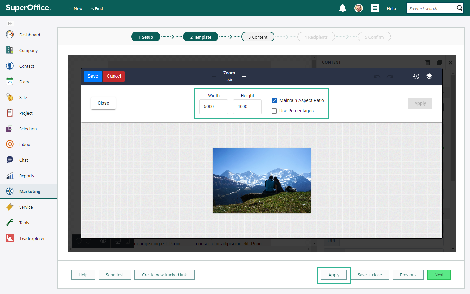Collapse the navigator sidebar
Viewport: 470px width, 294px height.
[x=10, y=24]
